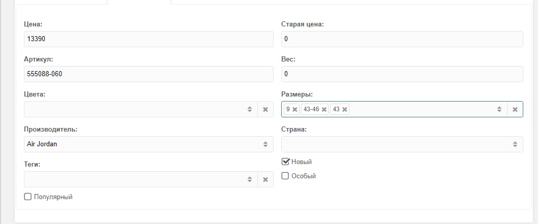Enable the Особый checkbox
The image size is (538, 224).
(285, 176)
